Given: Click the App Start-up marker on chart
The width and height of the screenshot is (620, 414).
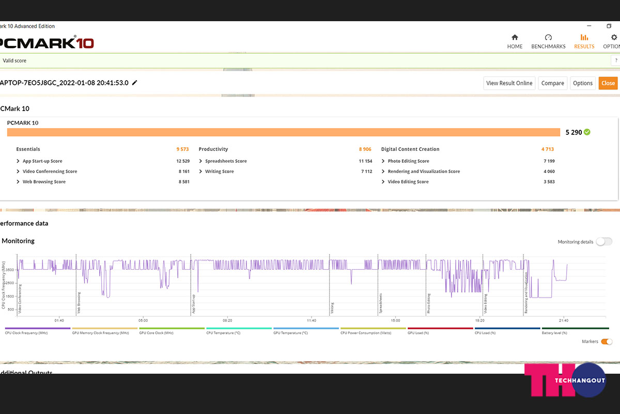Looking at the screenshot, I should click(x=194, y=304).
